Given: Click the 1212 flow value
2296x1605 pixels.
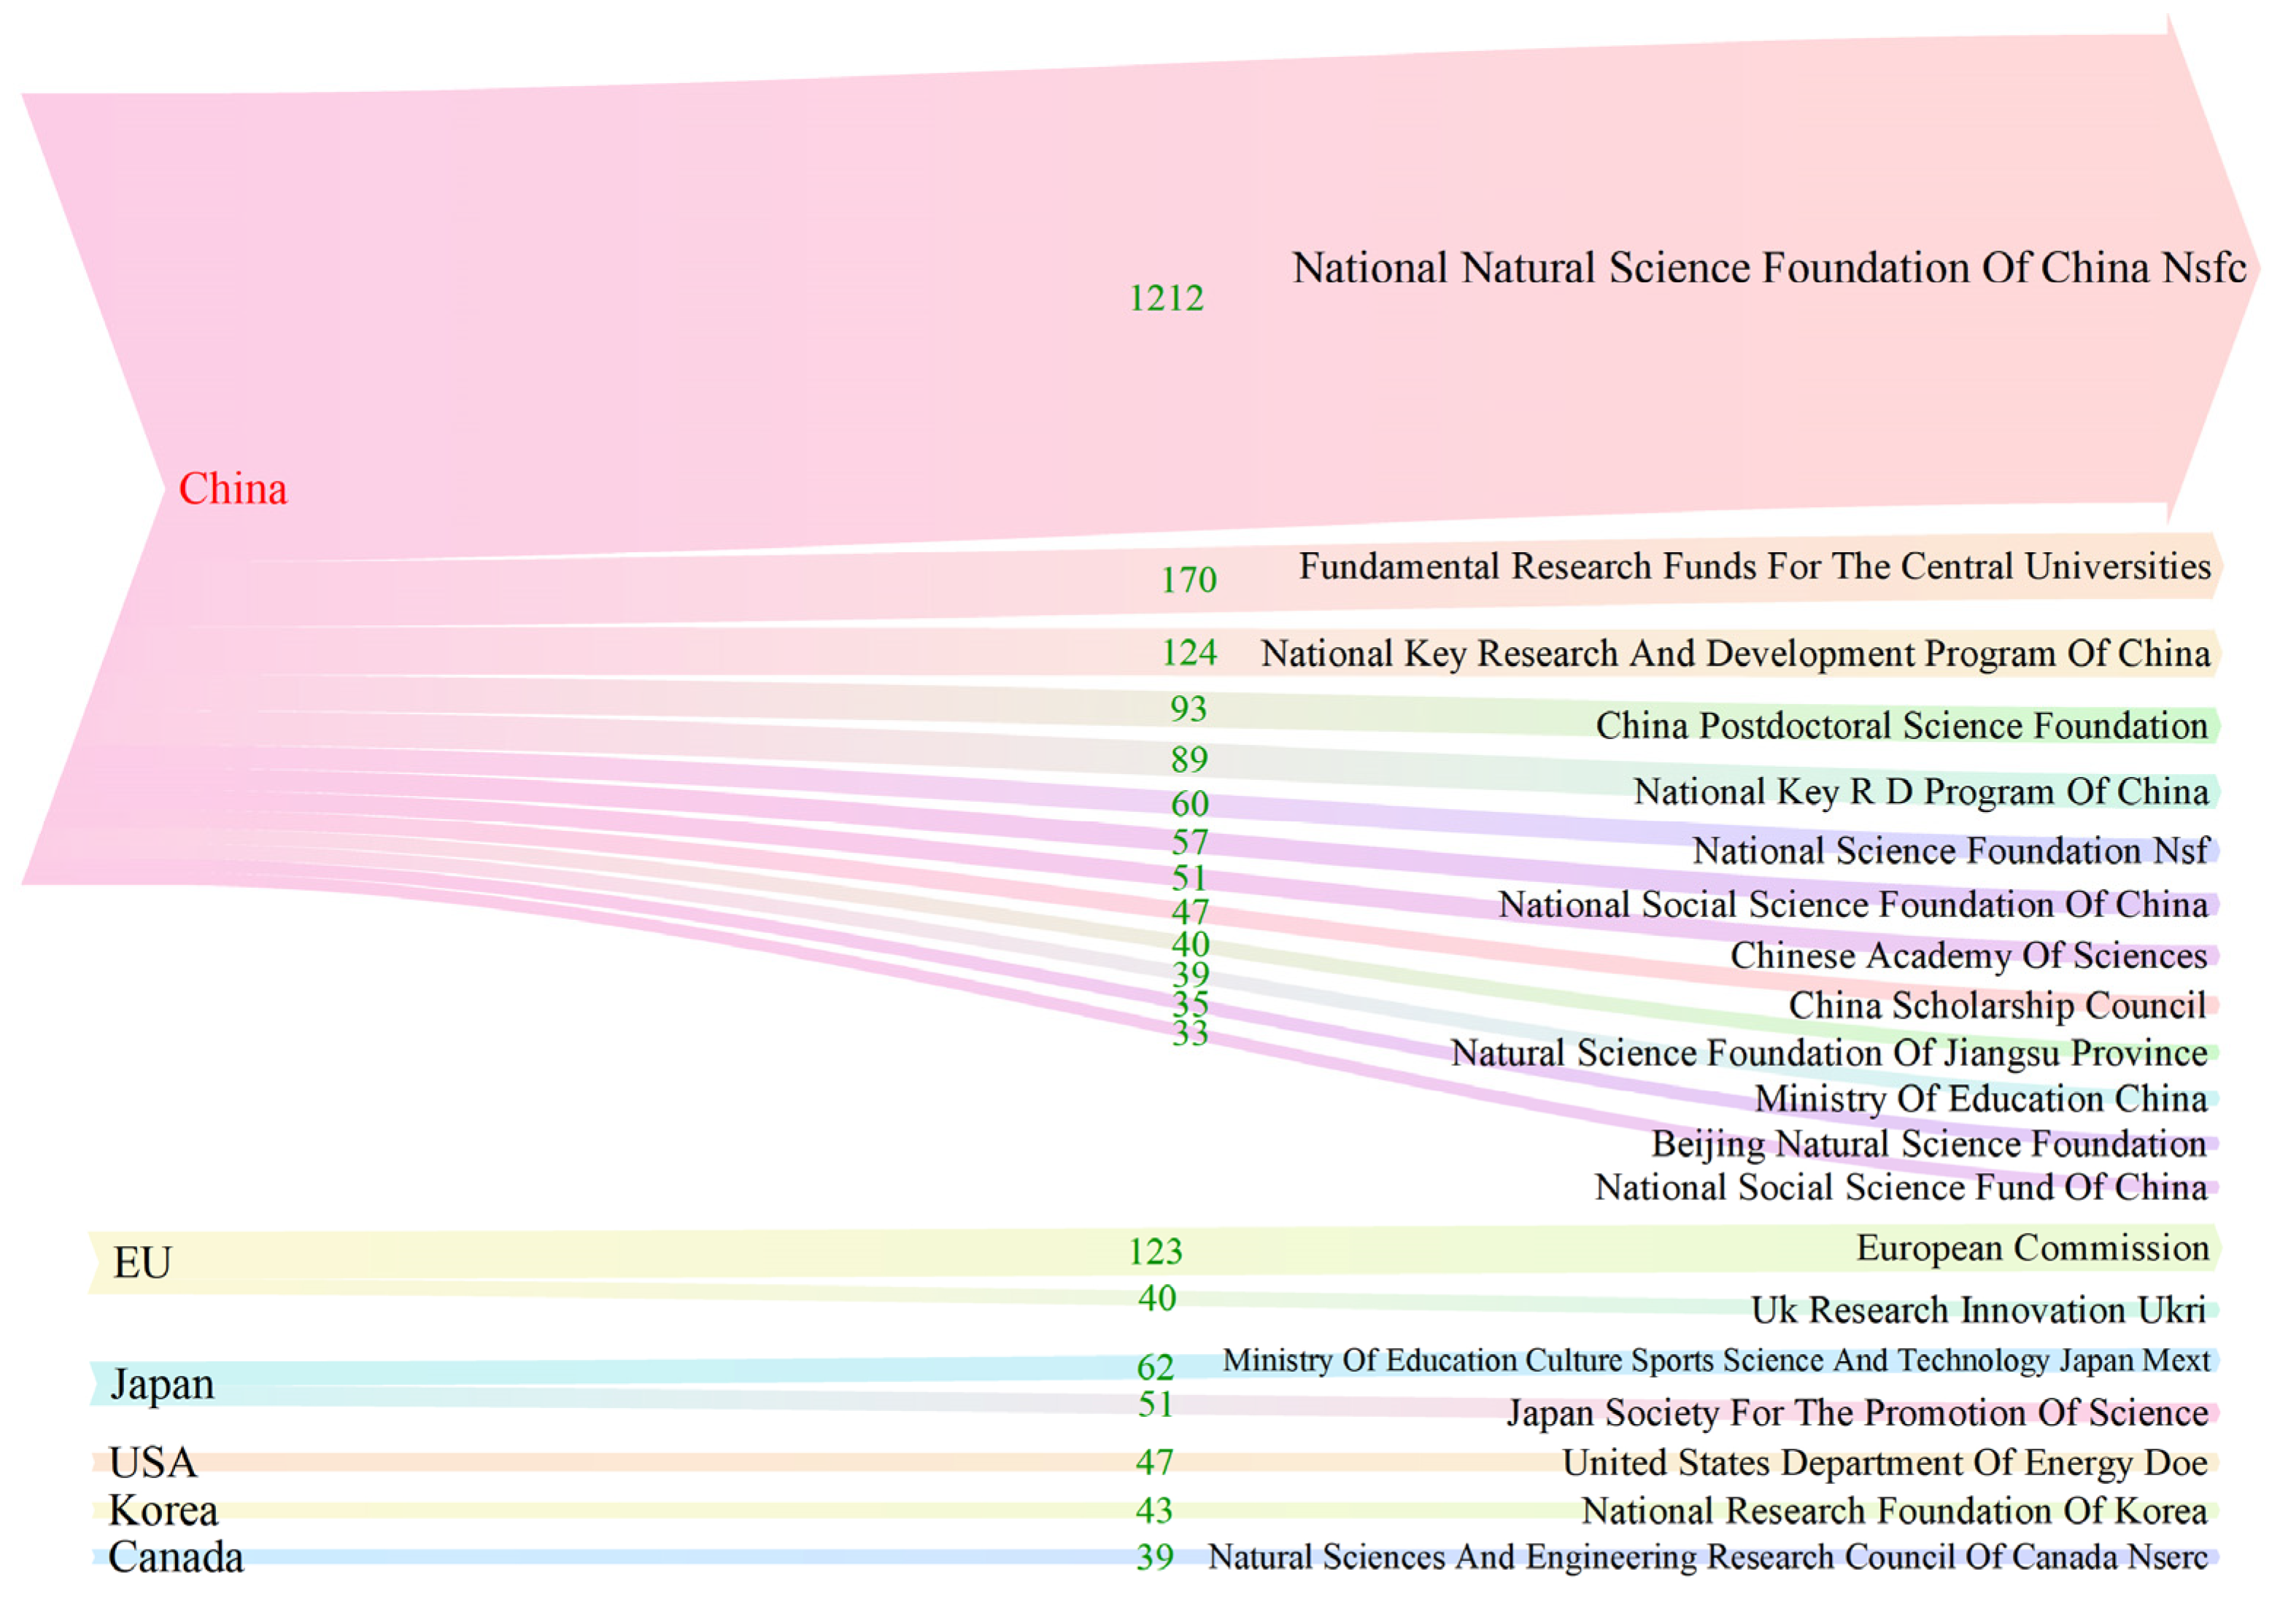Looking at the screenshot, I should [x=1166, y=298].
